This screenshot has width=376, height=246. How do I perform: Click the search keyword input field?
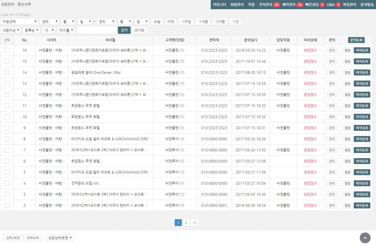97,30
